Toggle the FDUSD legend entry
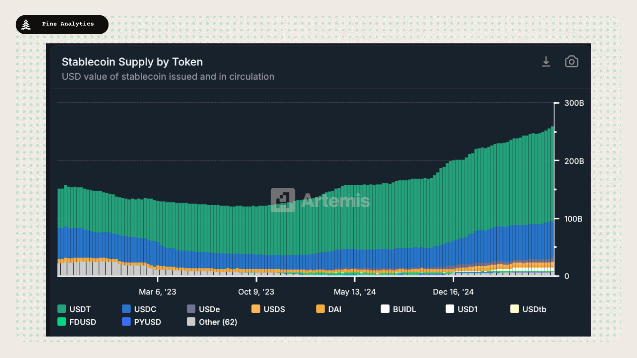Screen dimensions: 637x358 82,322
